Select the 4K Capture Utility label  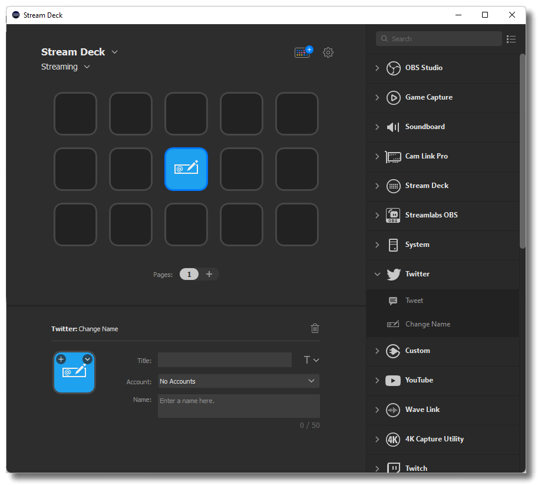click(x=434, y=440)
